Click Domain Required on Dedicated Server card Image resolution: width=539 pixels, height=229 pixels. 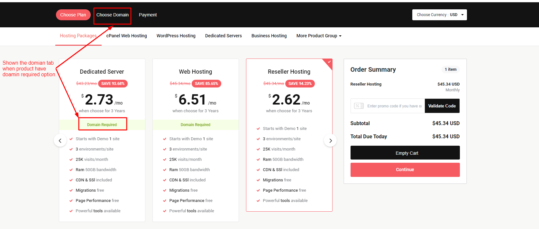(102, 125)
